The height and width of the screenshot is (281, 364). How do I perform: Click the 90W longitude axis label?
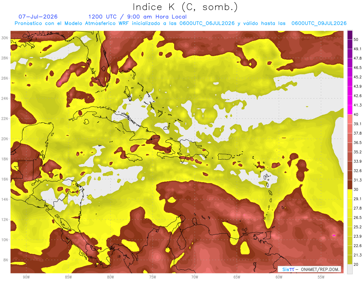click(26, 277)
